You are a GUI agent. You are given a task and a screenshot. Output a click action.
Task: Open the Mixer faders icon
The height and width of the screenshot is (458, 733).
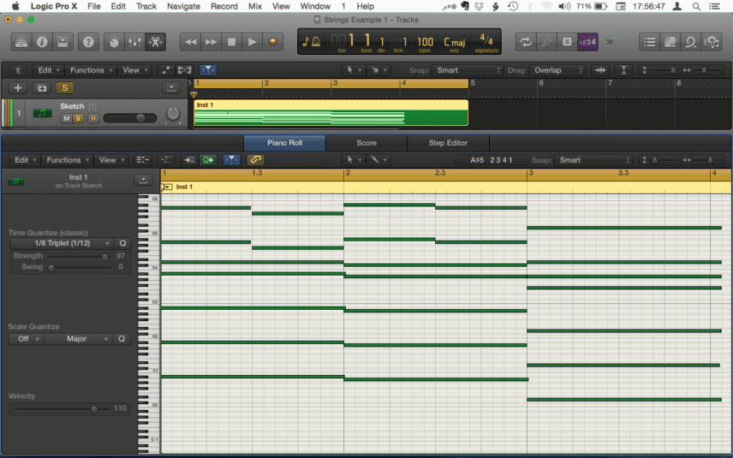pos(134,42)
